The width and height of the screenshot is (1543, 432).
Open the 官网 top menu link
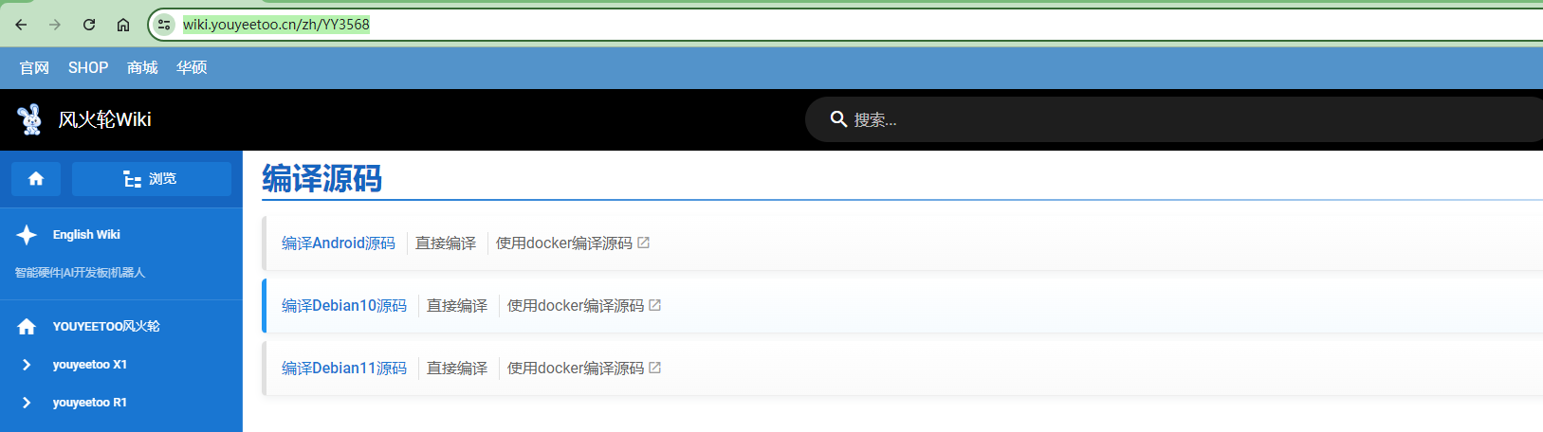pyautogui.click(x=34, y=67)
